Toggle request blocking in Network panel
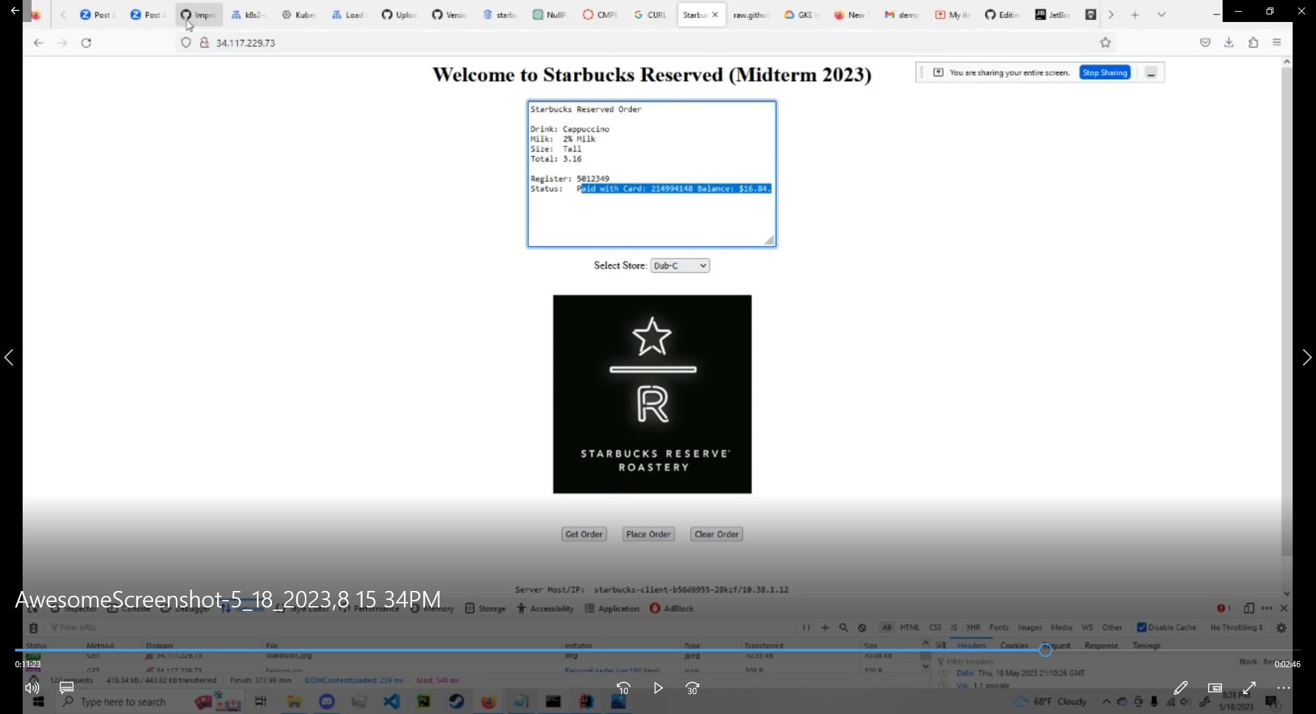The image size is (1316, 714). click(861, 627)
